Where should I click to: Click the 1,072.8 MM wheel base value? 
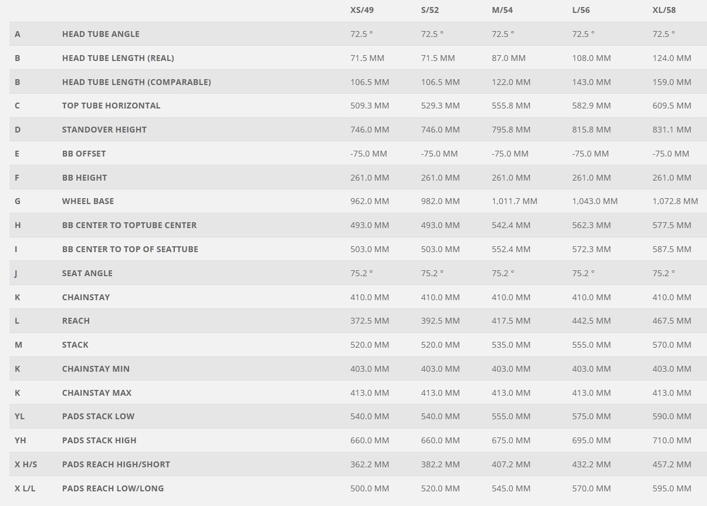[x=675, y=201]
